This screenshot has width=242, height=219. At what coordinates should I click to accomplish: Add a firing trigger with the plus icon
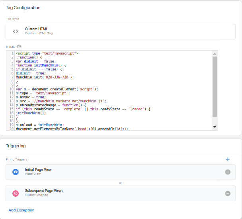point(228,159)
